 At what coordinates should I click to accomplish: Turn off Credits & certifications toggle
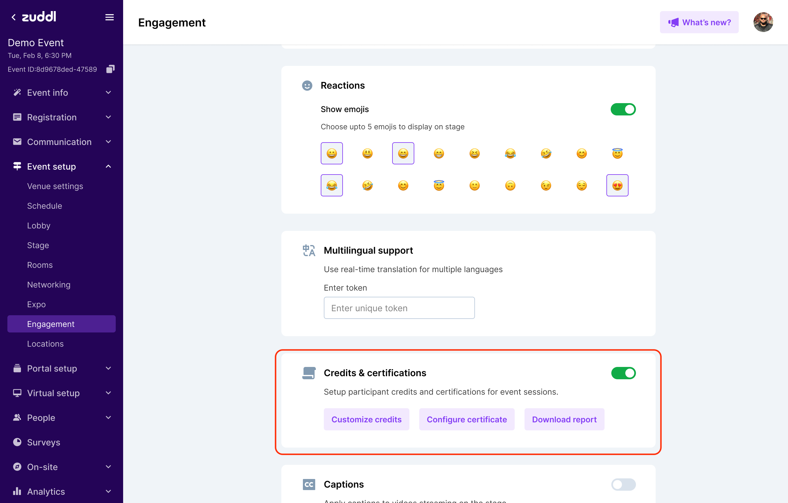point(623,373)
